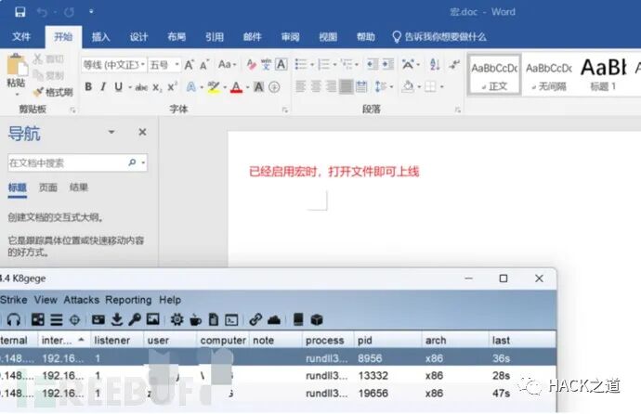This screenshot has height=414, width=641.
Task: Open the font name combo box 等线
Action: click(113, 64)
